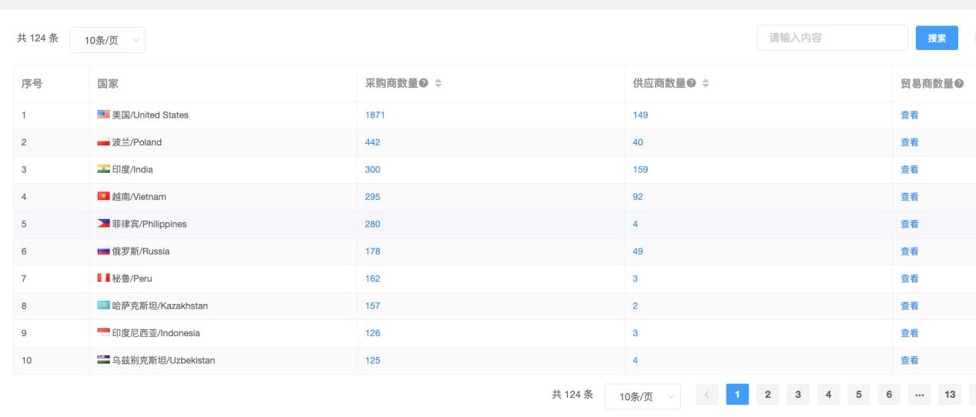Click the Vietnam flag icon
976x417 pixels.
[103, 197]
